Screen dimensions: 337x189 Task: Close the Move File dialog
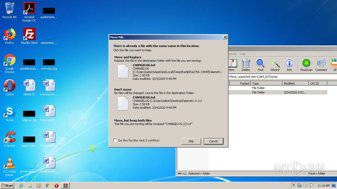tap(225, 37)
